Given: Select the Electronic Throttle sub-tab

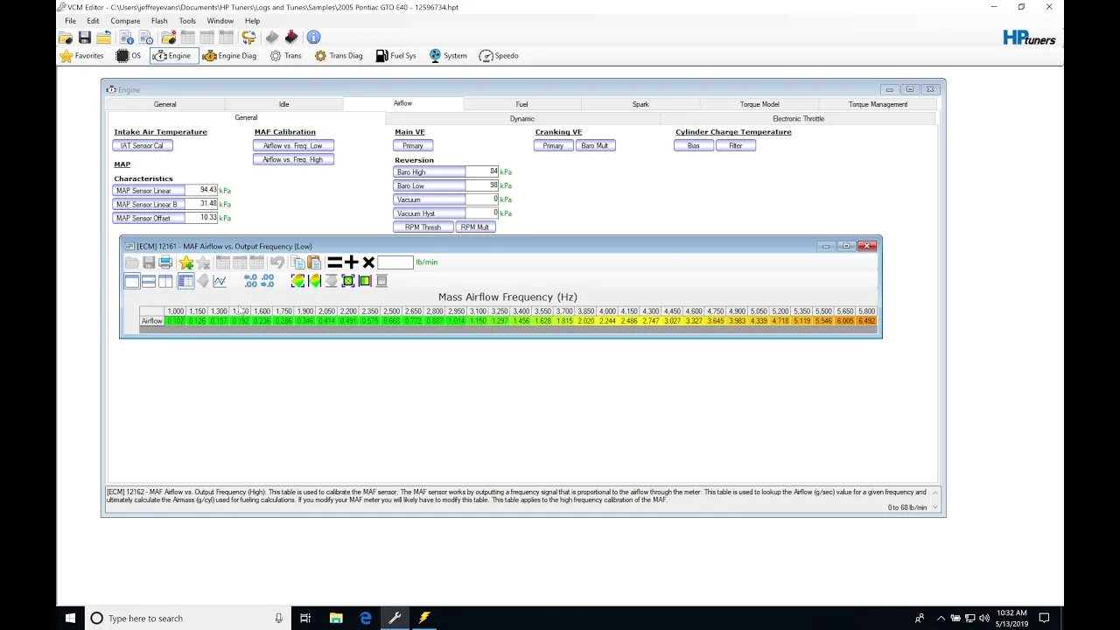Looking at the screenshot, I should click(798, 118).
